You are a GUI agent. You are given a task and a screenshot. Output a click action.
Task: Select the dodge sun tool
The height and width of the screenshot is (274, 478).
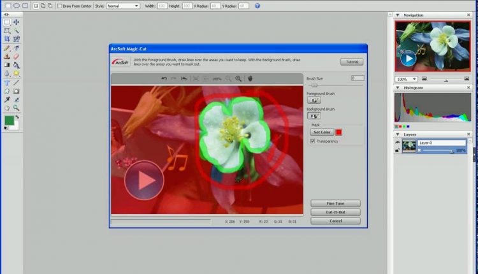[16, 73]
